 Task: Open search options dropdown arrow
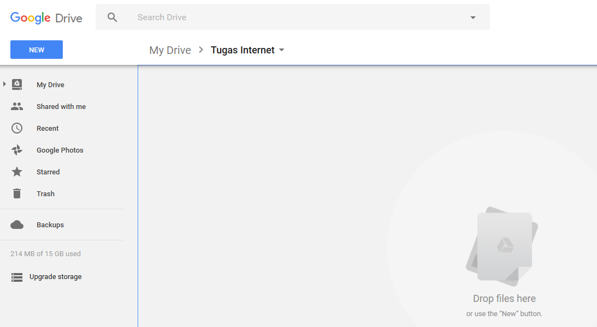point(473,17)
